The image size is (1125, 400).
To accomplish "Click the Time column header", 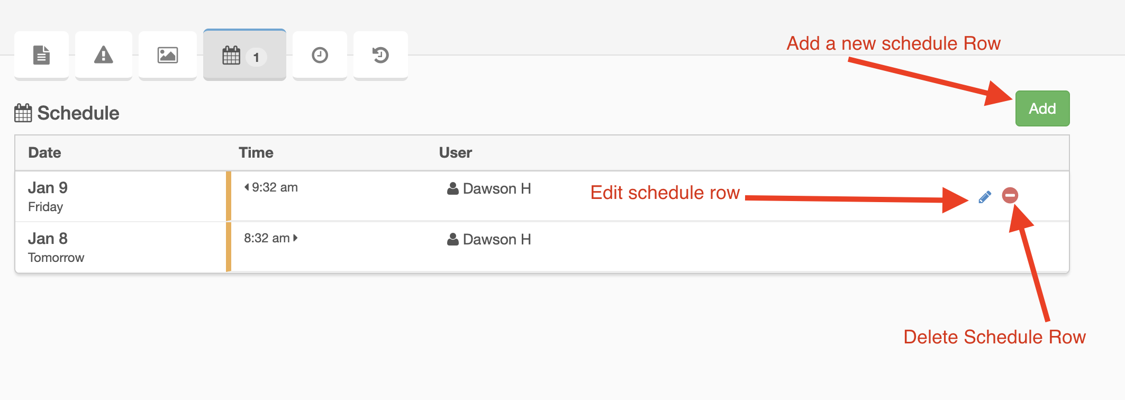I will coord(256,153).
